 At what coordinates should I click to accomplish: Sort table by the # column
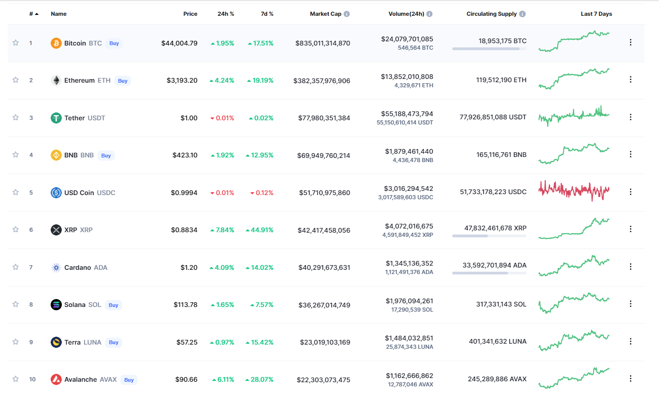[33, 13]
